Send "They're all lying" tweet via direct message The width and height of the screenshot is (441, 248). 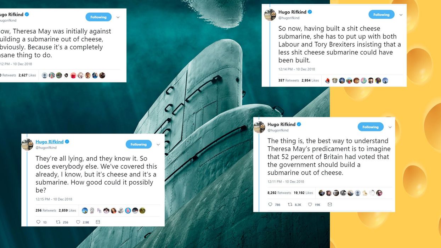[x=98, y=222]
